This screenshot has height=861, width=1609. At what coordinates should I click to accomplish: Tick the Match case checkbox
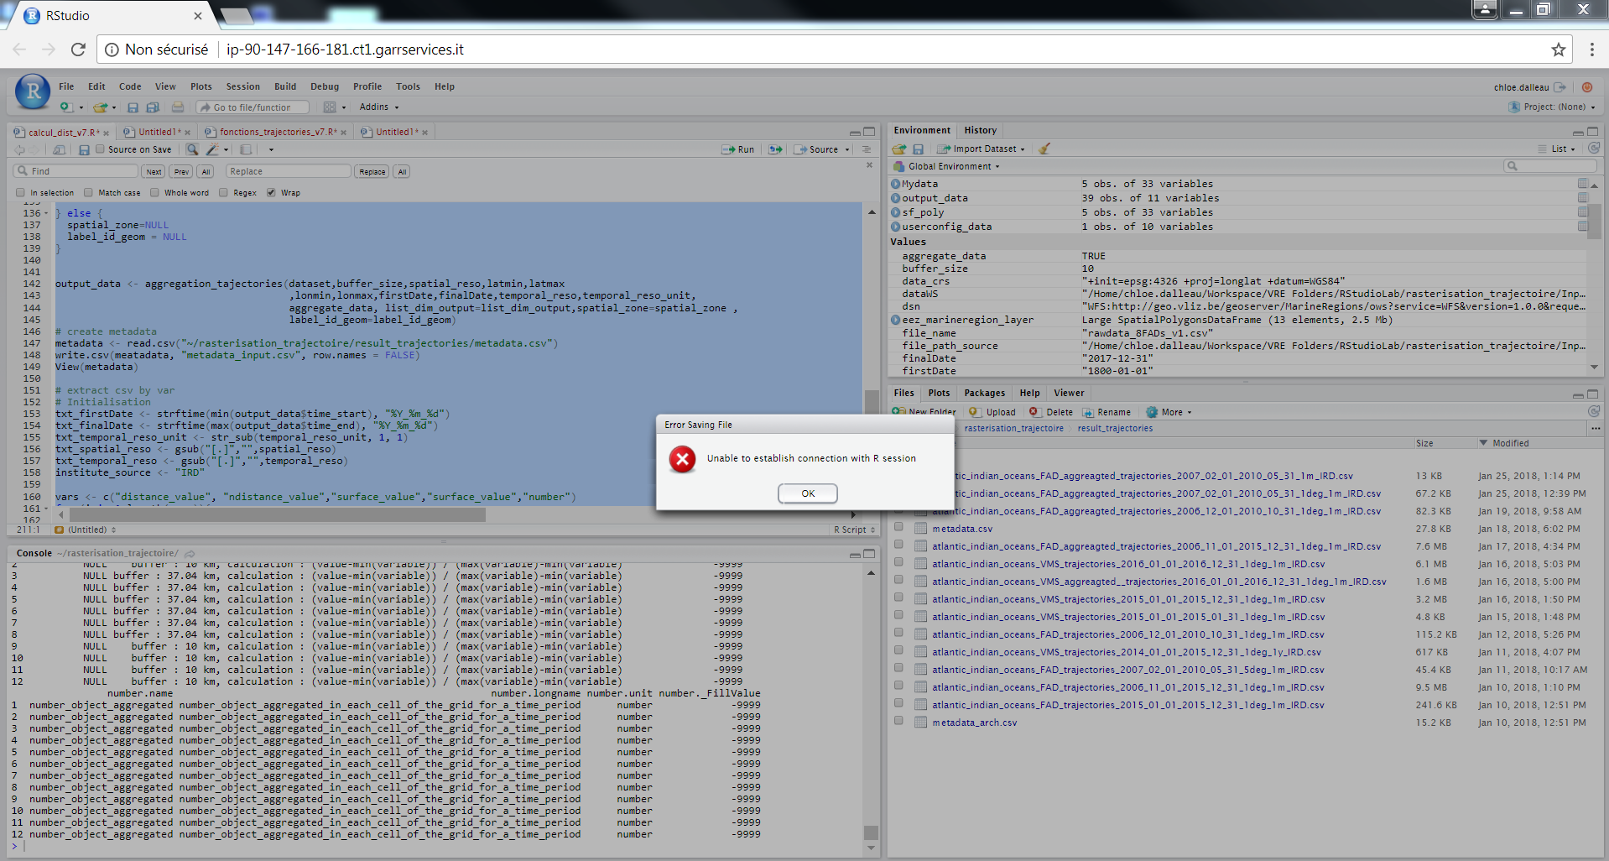88,193
